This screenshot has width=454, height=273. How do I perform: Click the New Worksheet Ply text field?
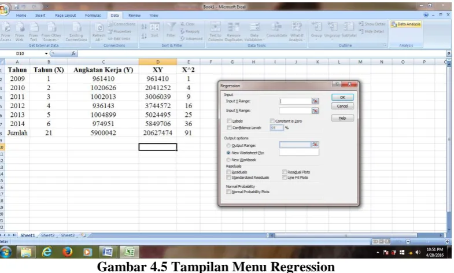(299, 152)
